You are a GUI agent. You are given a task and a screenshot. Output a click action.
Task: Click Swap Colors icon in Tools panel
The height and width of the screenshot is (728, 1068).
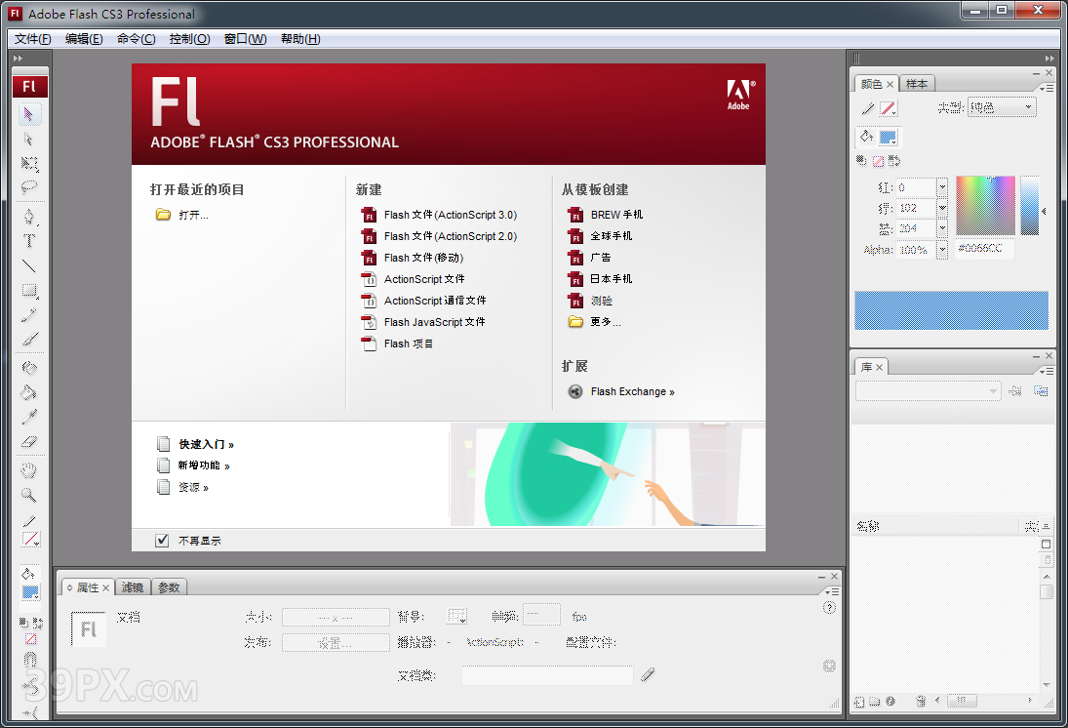pyautogui.click(x=37, y=623)
